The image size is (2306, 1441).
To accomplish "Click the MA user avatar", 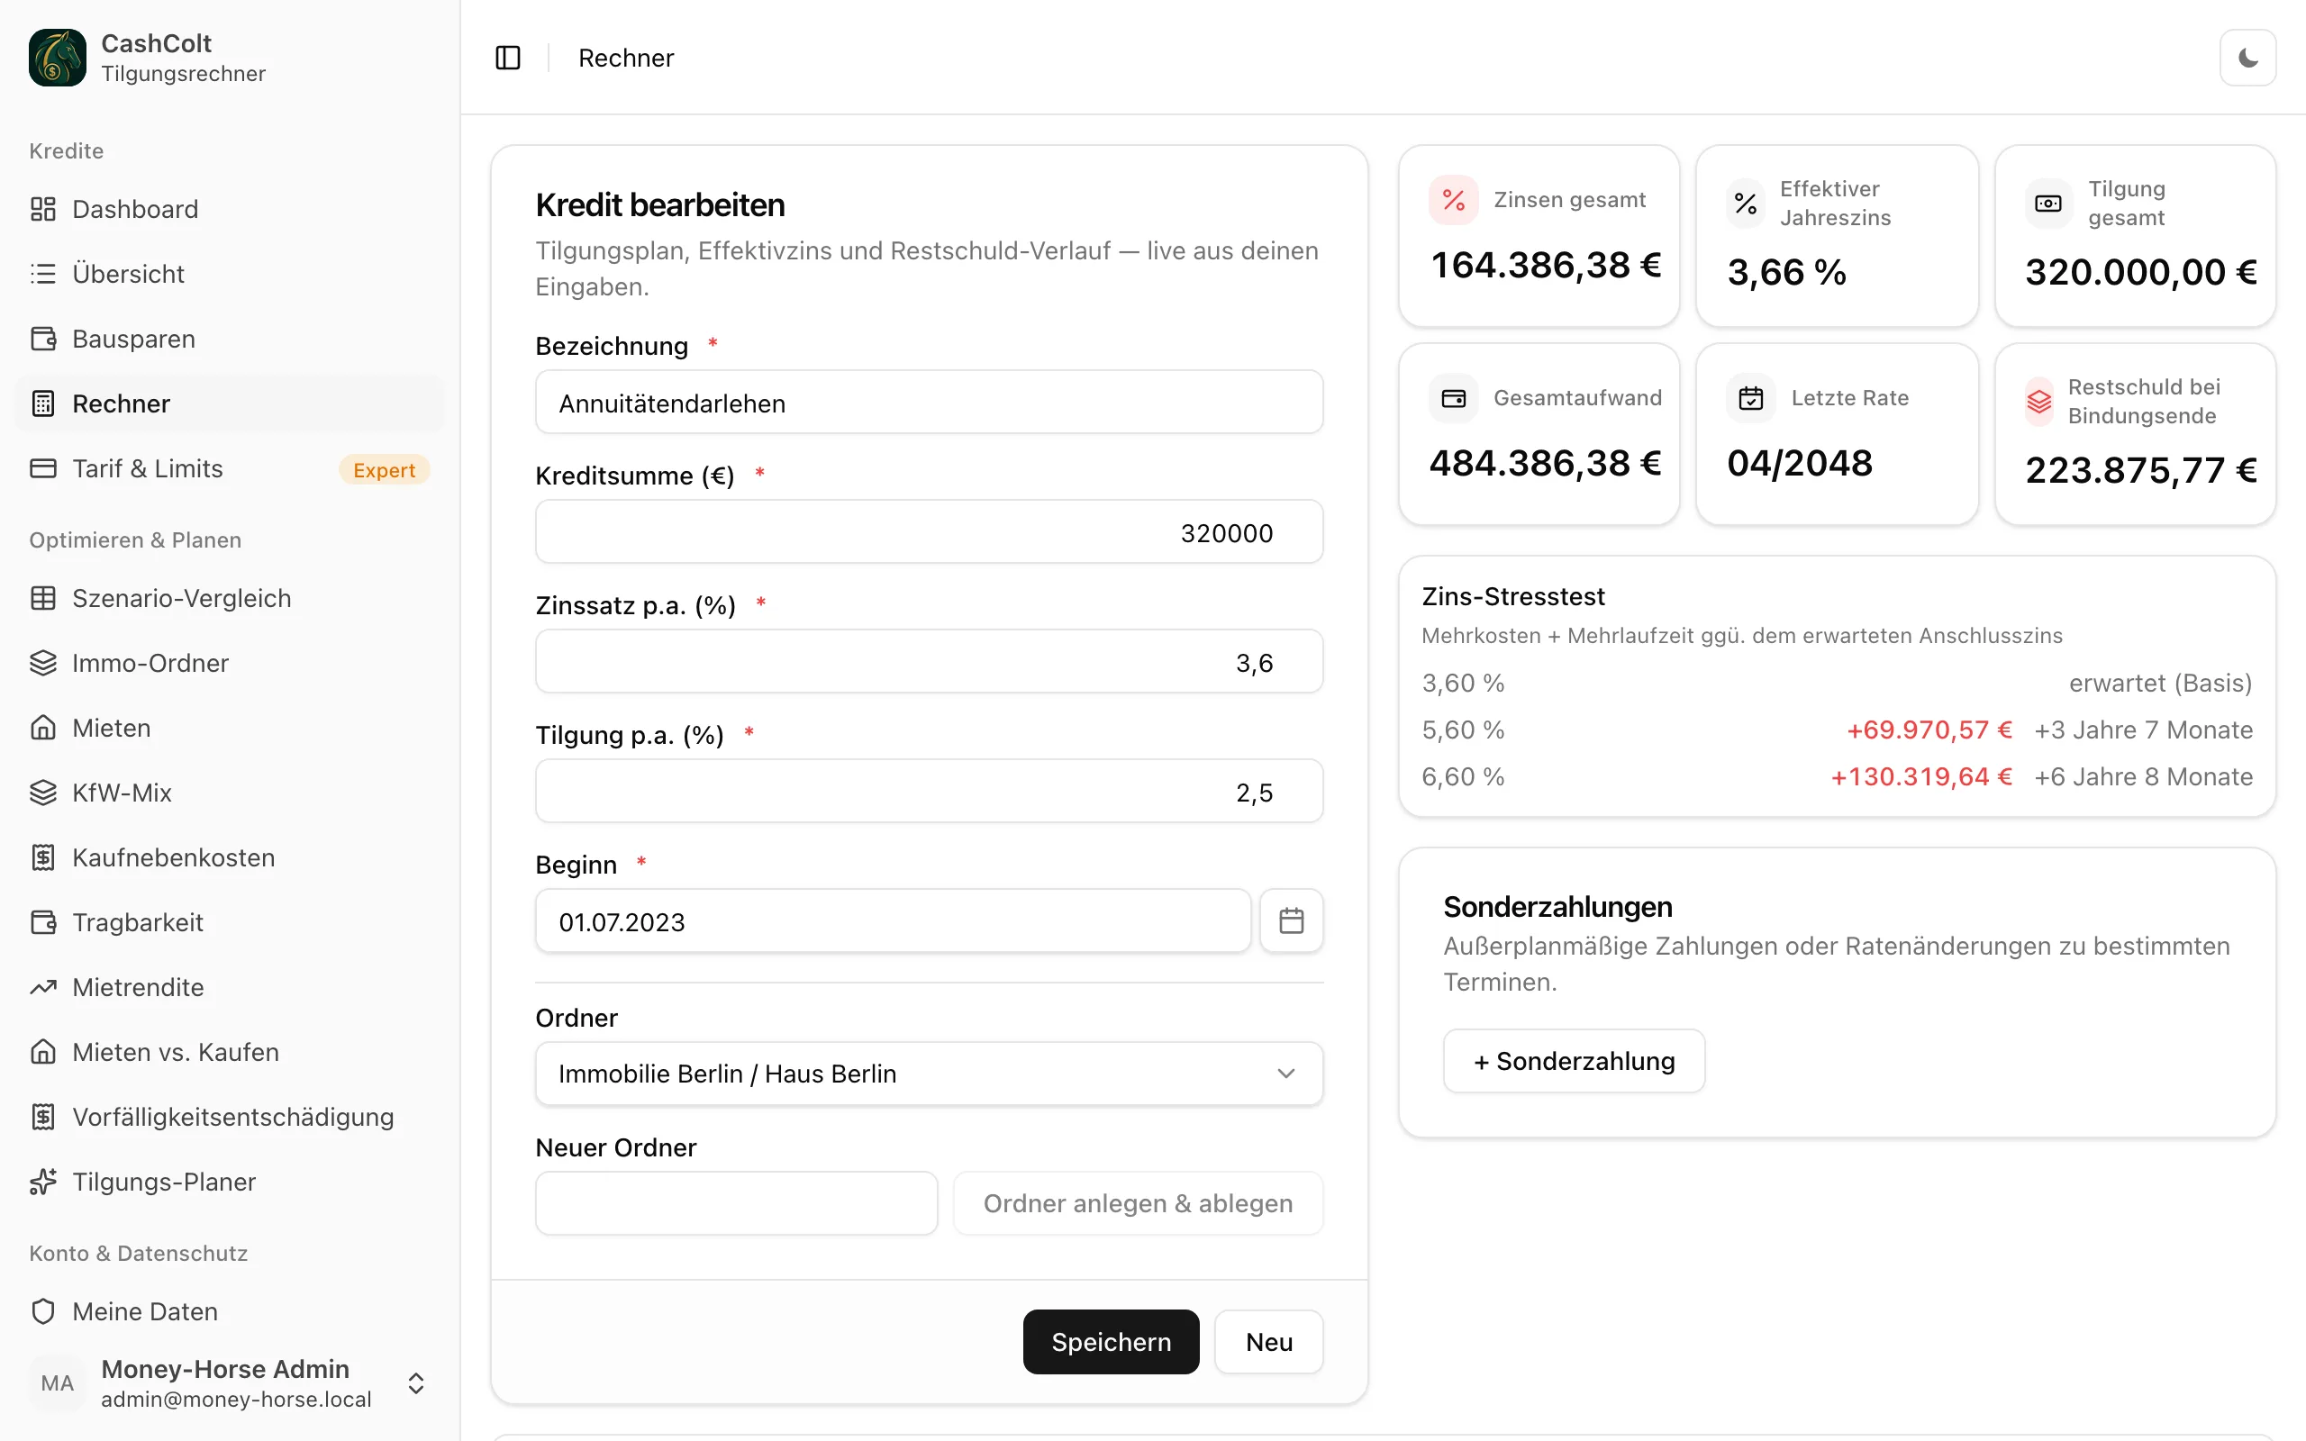I will click(57, 1382).
